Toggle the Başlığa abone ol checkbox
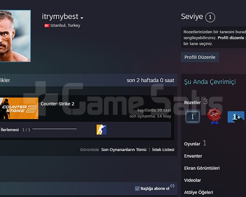Viewport: 246px width, 197px height. pos(137,189)
